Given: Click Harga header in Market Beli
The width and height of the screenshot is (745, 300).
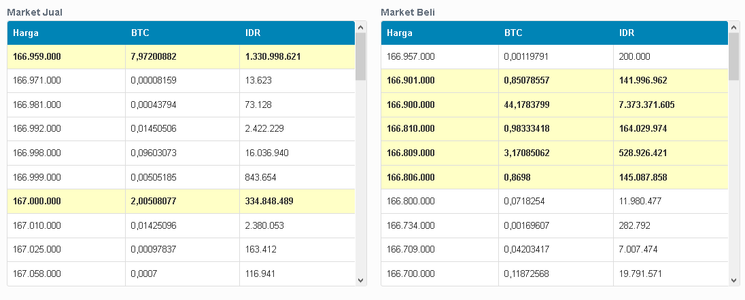Looking at the screenshot, I should click(x=399, y=33).
